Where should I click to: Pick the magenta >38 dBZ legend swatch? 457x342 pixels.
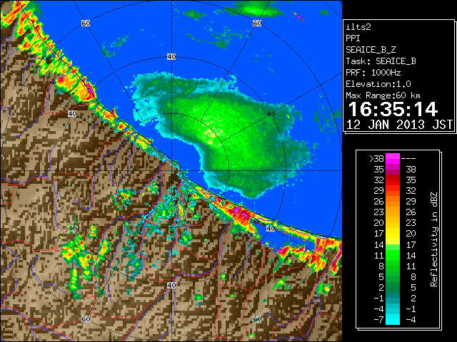tap(393, 158)
